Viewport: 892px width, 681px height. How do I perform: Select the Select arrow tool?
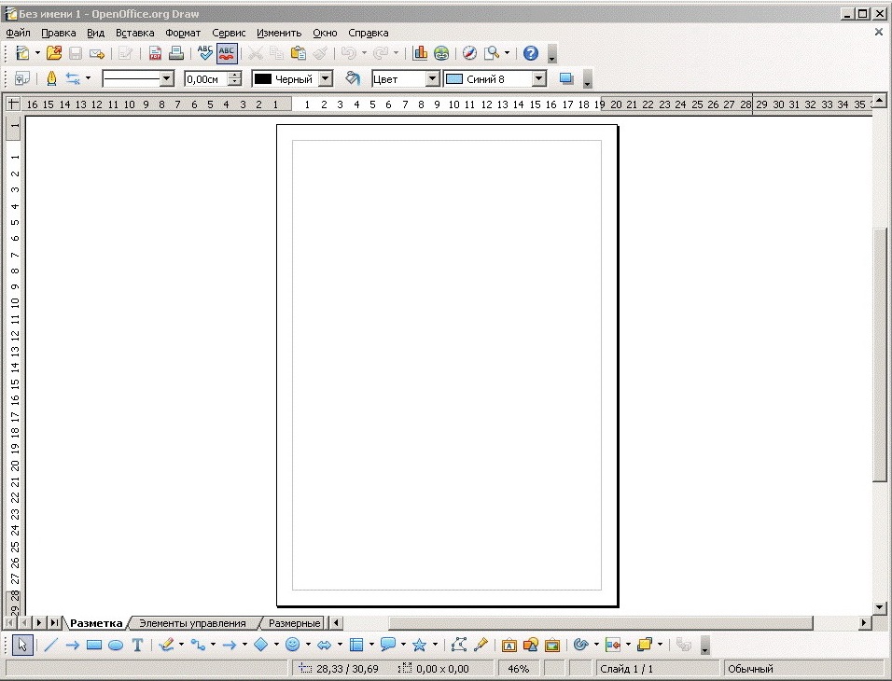pyautogui.click(x=22, y=645)
